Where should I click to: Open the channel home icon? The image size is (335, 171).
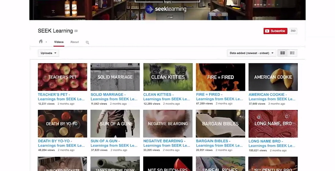(x=41, y=41)
